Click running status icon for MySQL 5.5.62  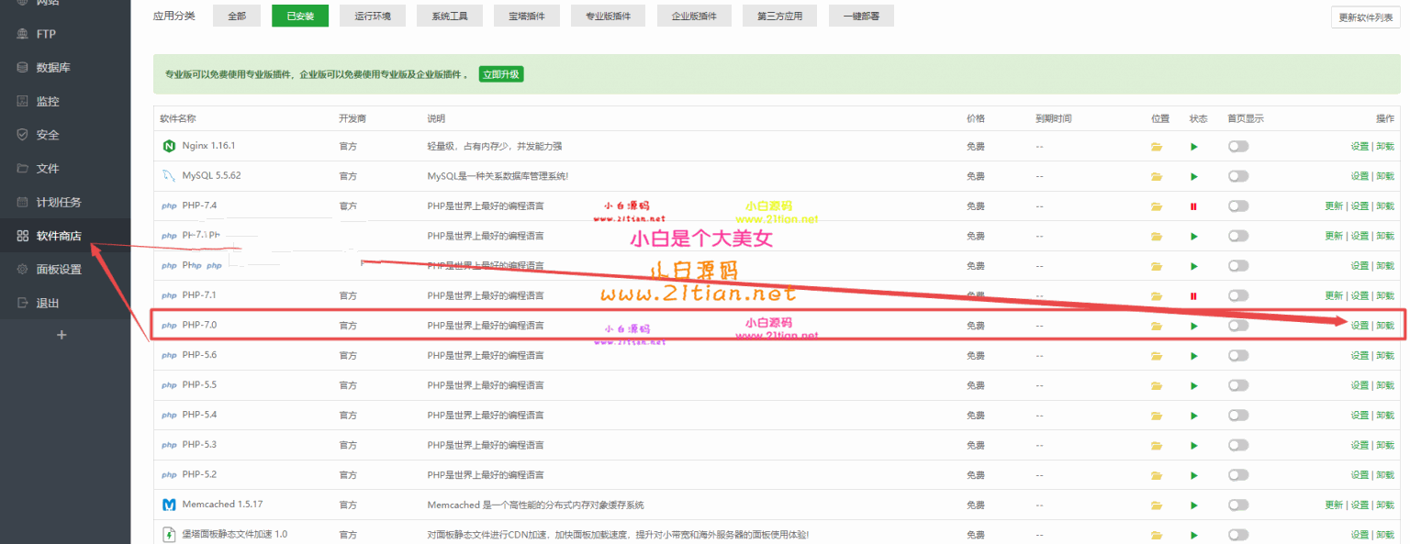click(x=1194, y=176)
